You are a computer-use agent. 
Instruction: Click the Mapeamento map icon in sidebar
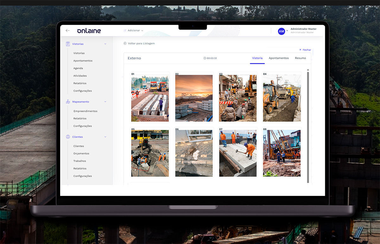point(68,102)
